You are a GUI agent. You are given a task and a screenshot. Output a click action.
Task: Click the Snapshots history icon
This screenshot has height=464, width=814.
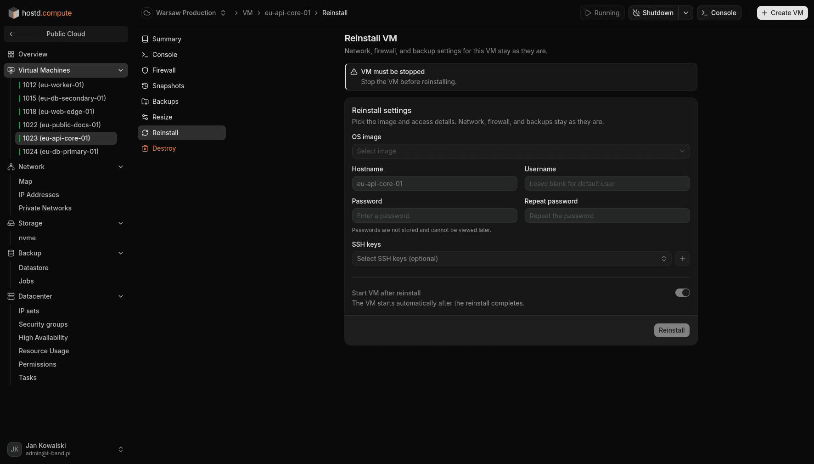coord(145,86)
